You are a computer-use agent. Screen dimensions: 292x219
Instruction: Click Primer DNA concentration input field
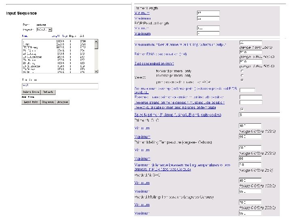pyautogui.click(x=251, y=52)
